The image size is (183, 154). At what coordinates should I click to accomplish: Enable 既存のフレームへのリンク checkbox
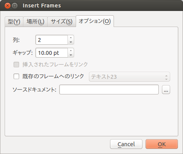[16, 76]
